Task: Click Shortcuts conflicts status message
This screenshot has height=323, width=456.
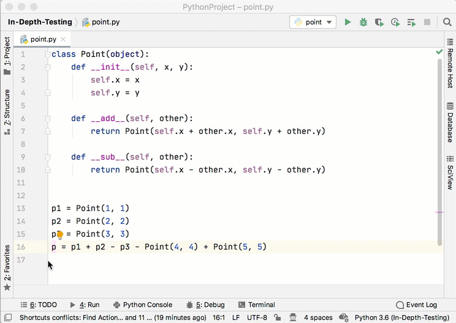Action: [x=113, y=317]
